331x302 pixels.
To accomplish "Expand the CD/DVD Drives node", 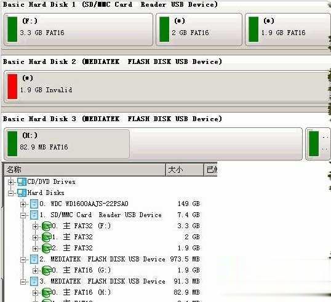I will (10, 182).
